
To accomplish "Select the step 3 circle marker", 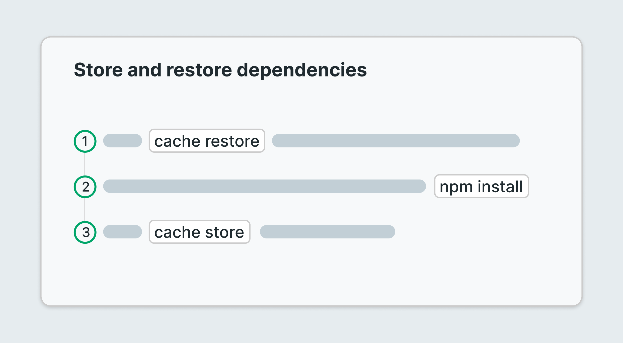I will click(x=85, y=232).
